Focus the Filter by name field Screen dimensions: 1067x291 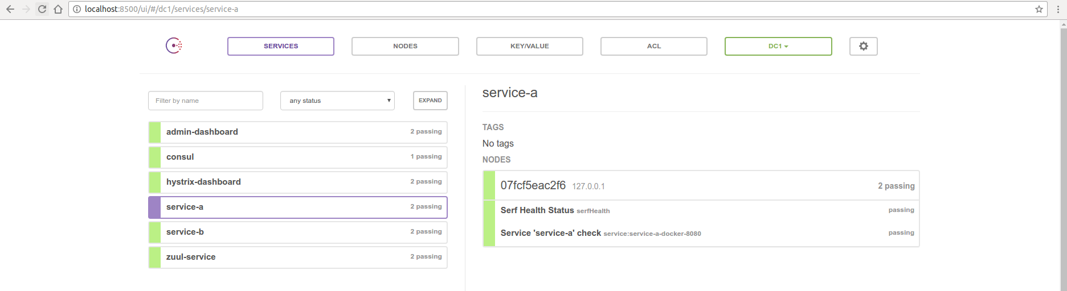(x=205, y=101)
